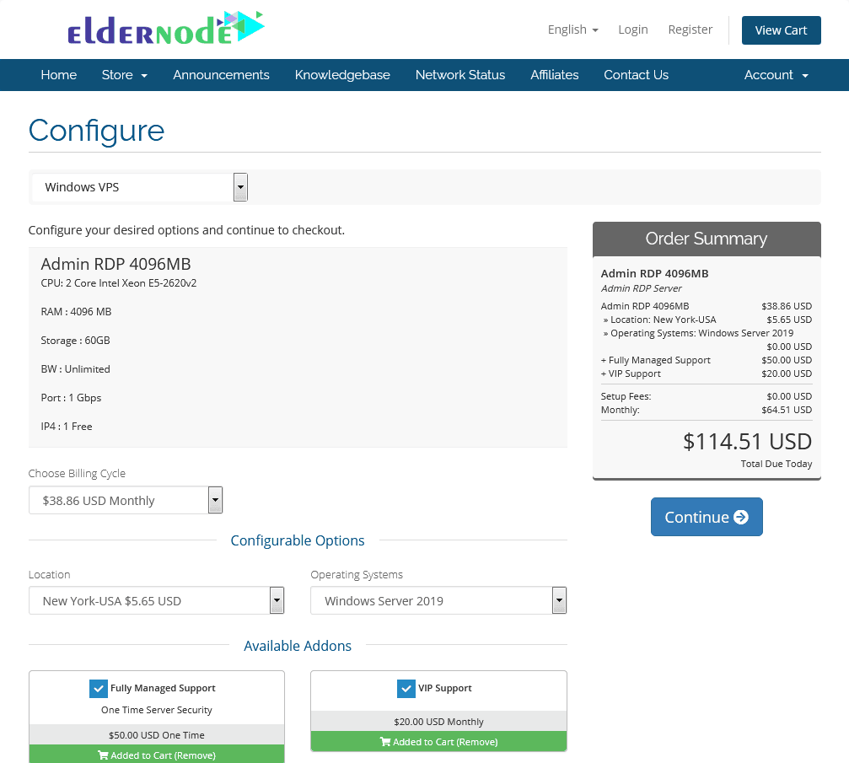Open the English language dropdown
Image resolution: width=849 pixels, height=763 pixels.
pyautogui.click(x=572, y=29)
